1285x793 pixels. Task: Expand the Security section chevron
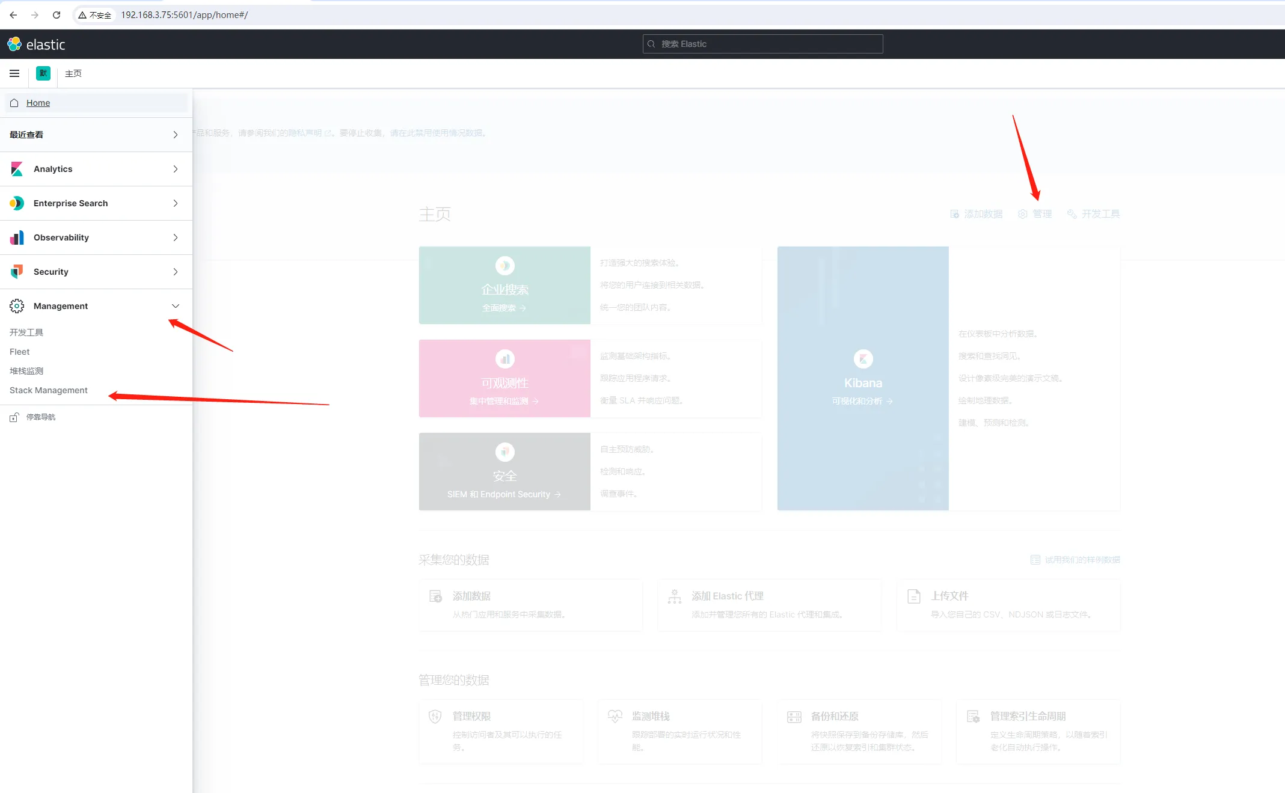point(176,272)
